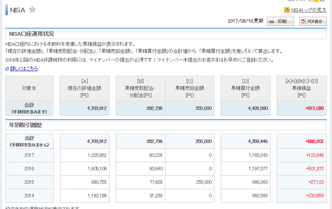Click the 2017 year row label

[29, 155]
